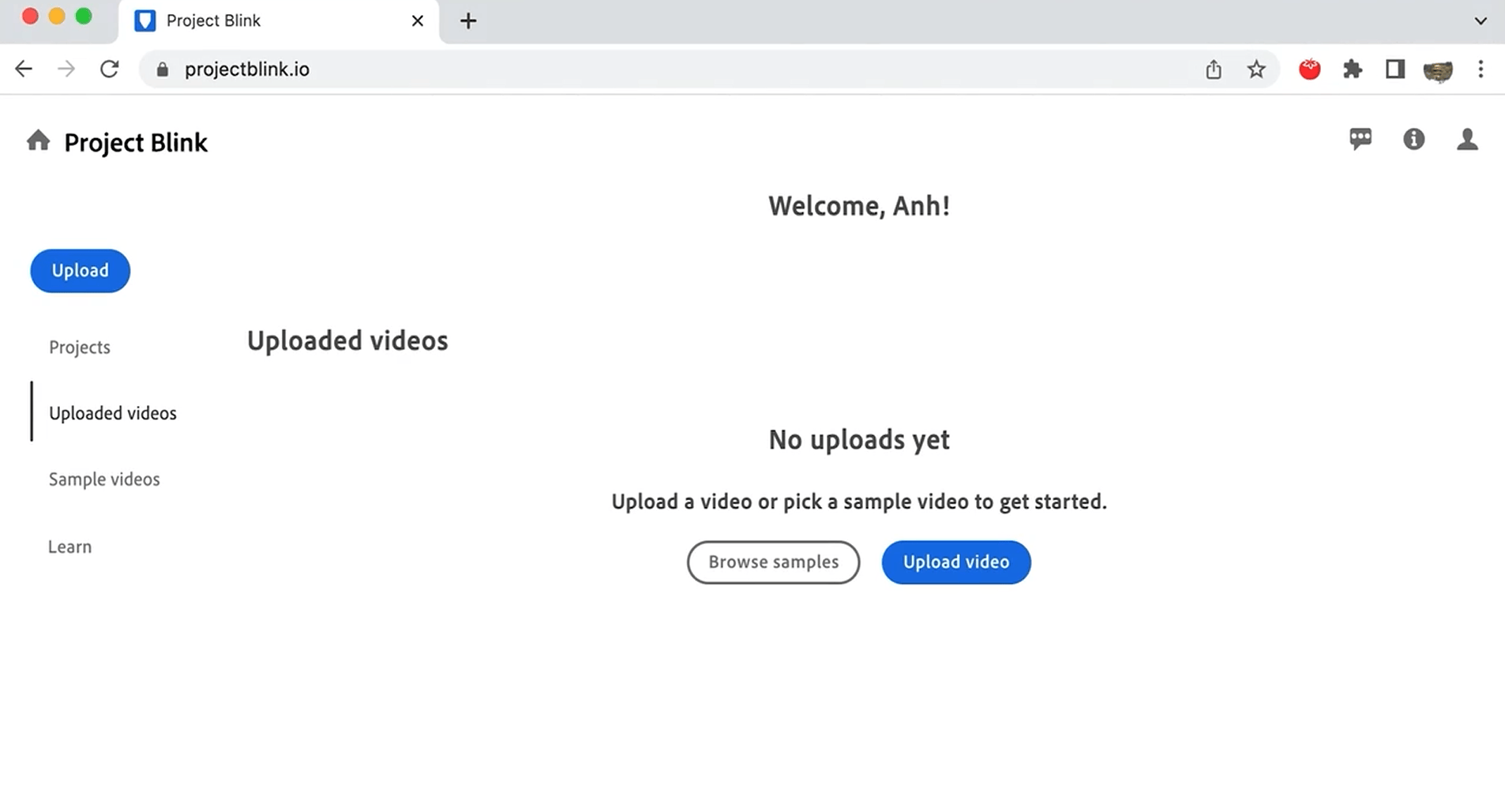1505x785 pixels.
Task: Click the info icon in the header
Action: click(x=1413, y=139)
